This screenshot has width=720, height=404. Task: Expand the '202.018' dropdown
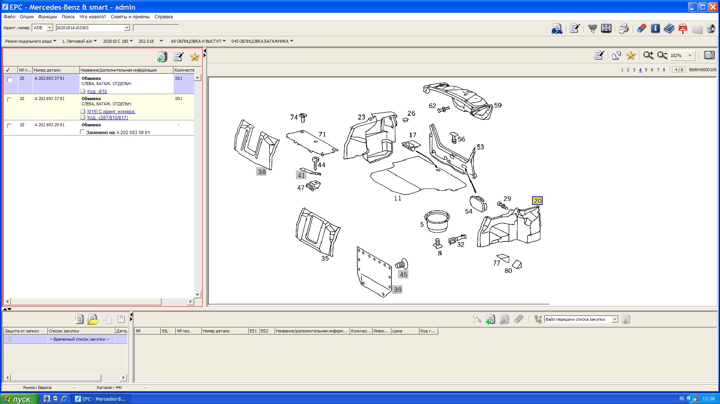click(x=161, y=41)
